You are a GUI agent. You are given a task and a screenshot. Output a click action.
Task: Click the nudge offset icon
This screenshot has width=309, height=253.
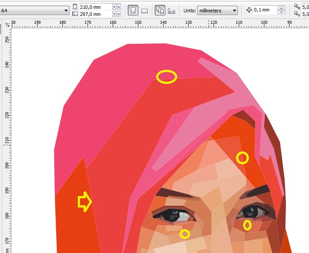pos(249,10)
